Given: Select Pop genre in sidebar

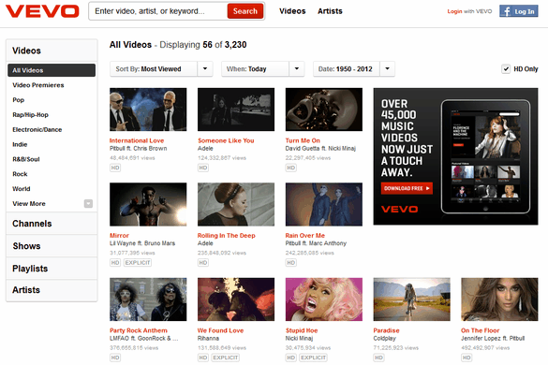Looking at the screenshot, I should click(x=19, y=100).
